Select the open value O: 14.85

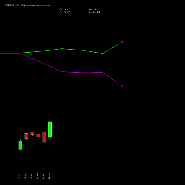[65, 13]
